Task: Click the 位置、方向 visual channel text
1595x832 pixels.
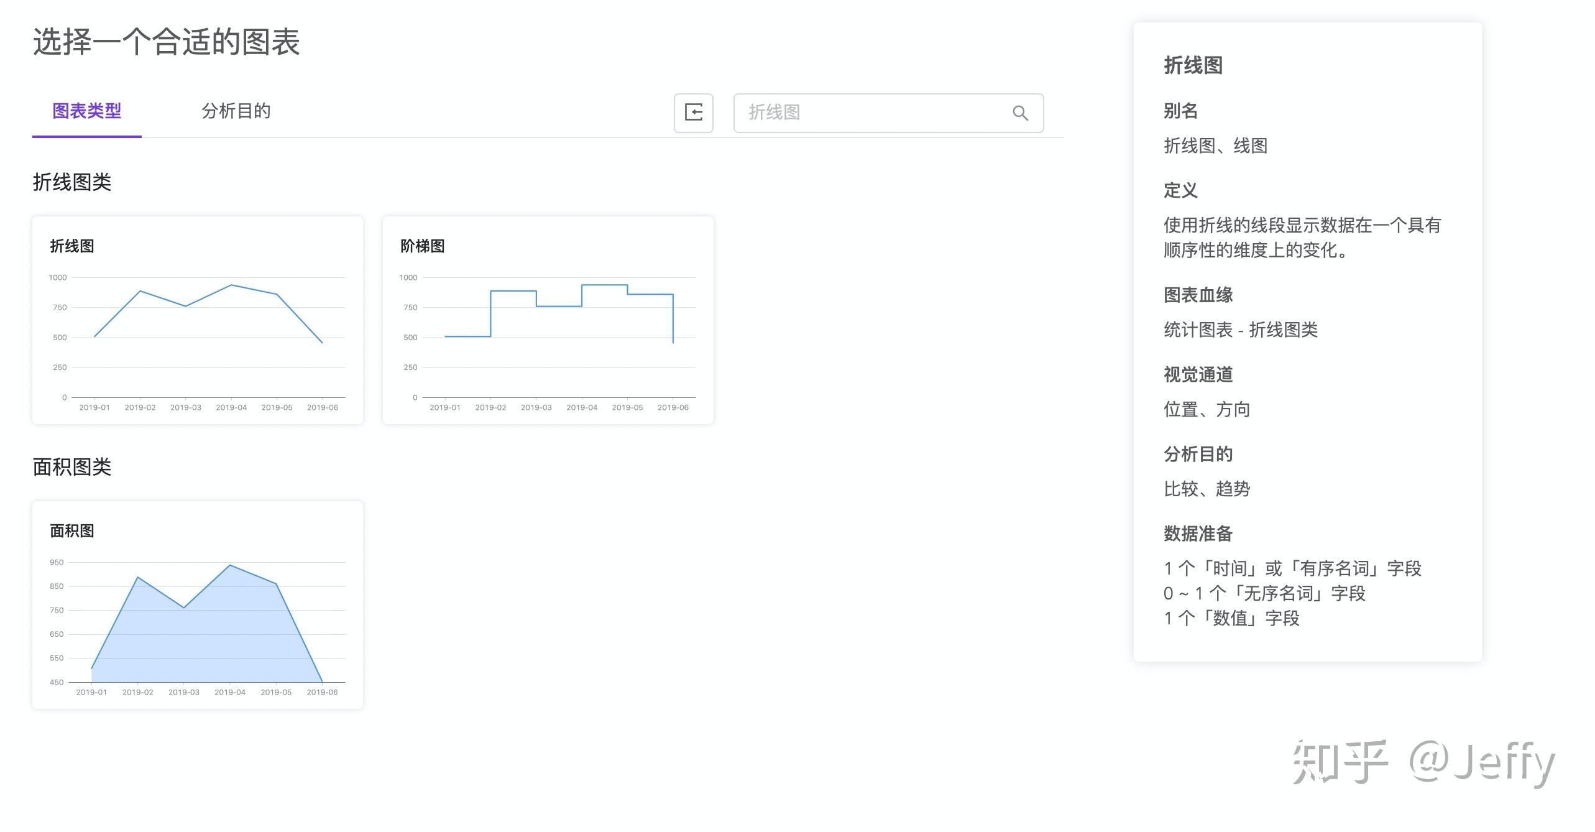Action: (1207, 409)
